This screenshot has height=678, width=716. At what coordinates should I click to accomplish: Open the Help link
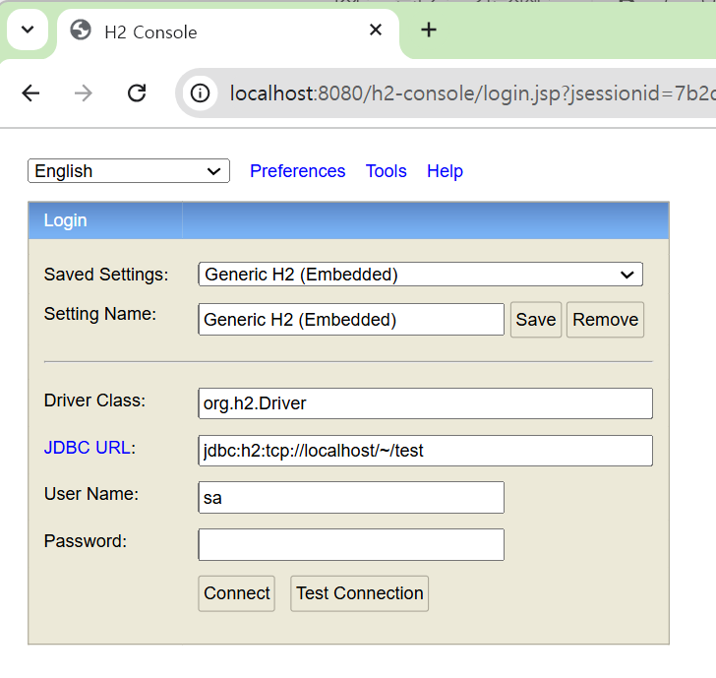[445, 171]
